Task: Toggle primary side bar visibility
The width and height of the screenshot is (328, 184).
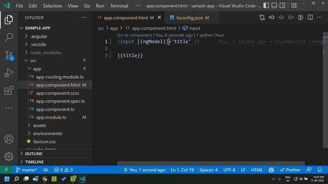Action: [266, 6]
